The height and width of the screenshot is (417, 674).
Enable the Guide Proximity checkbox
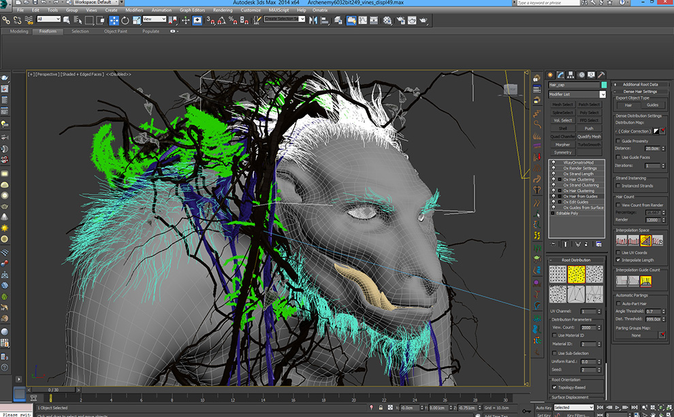(x=618, y=141)
